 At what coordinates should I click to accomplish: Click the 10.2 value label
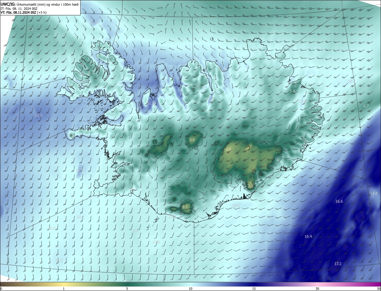[80, 217]
